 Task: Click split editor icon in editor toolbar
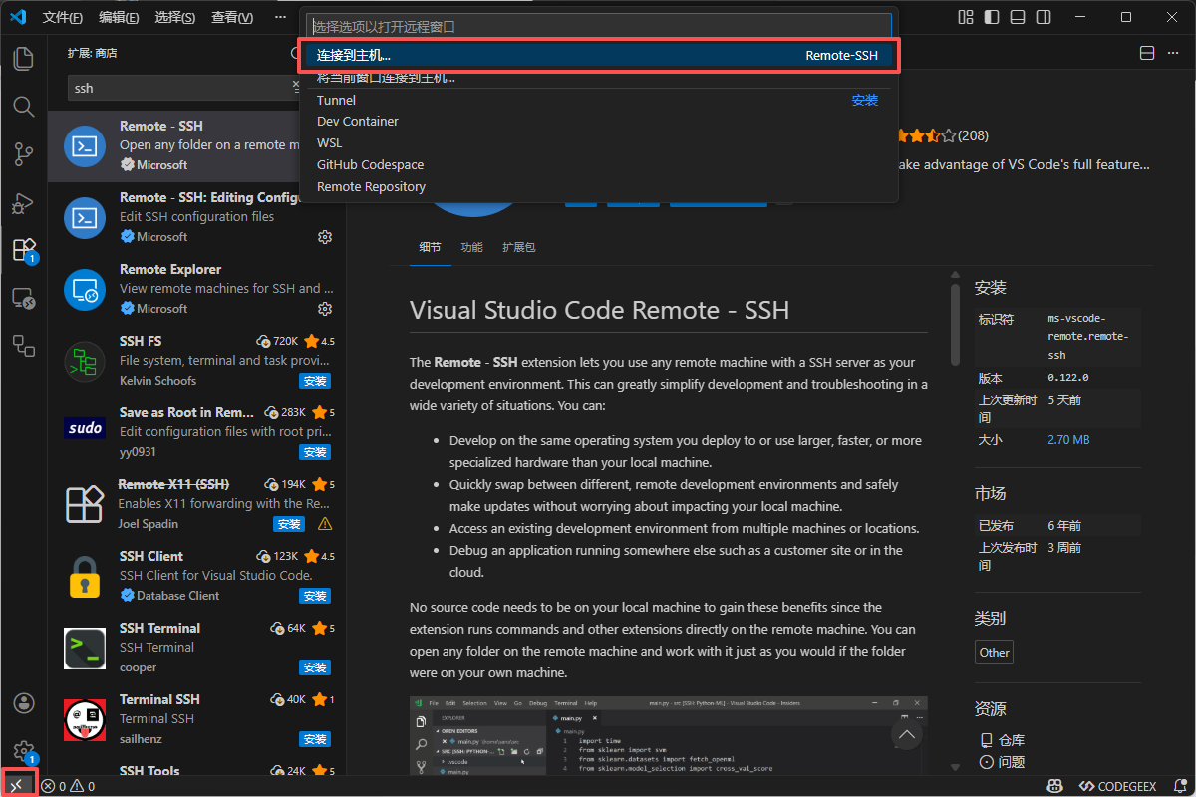pyautogui.click(x=1147, y=53)
